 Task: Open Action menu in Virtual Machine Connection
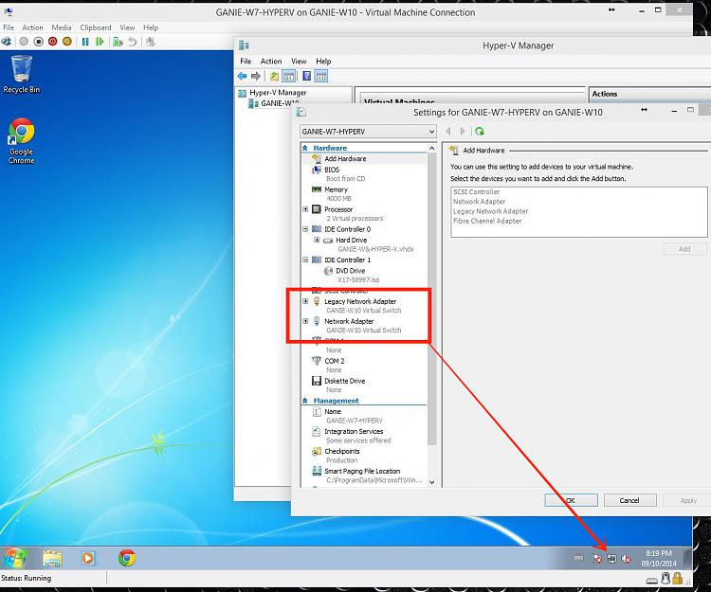coord(32,27)
